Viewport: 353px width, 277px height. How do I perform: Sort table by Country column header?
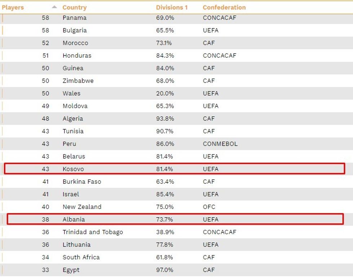pos(75,8)
